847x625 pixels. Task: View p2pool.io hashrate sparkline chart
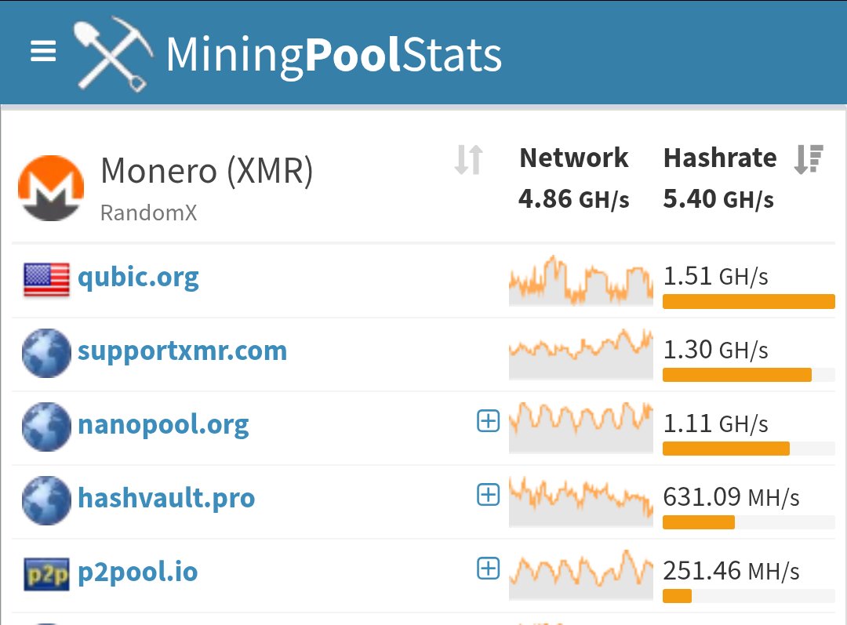[581, 574]
